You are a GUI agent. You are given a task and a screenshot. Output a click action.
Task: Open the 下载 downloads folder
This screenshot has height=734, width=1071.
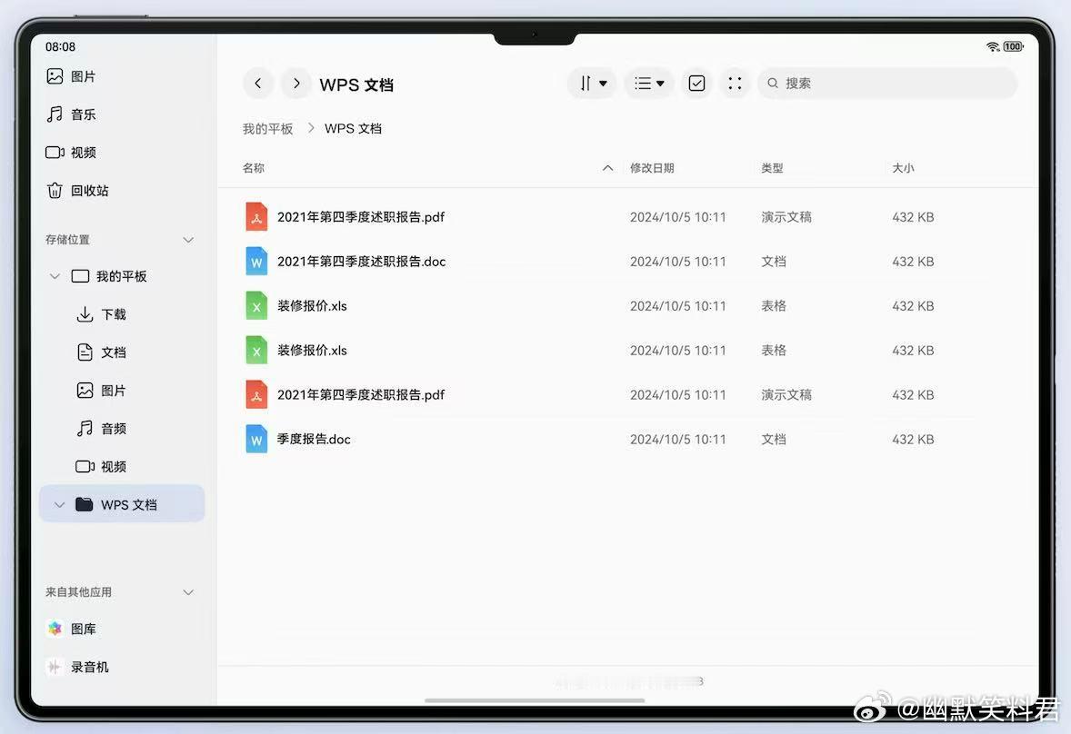click(x=101, y=314)
